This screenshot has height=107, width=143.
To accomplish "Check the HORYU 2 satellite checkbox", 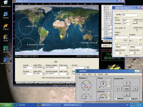I will [103, 35].
